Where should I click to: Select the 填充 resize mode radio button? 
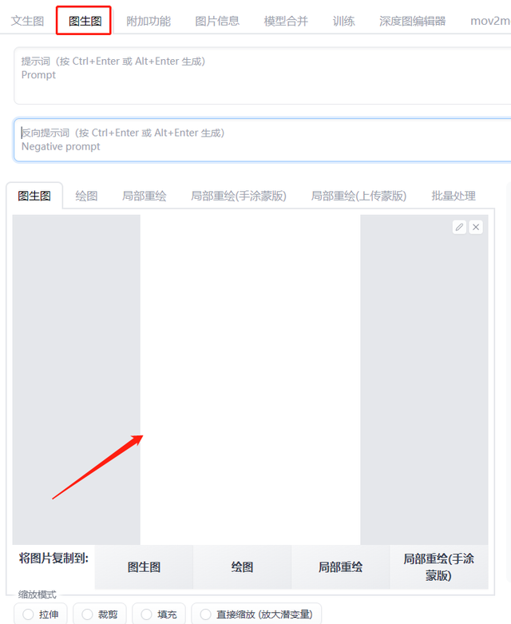[x=147, y=614]
